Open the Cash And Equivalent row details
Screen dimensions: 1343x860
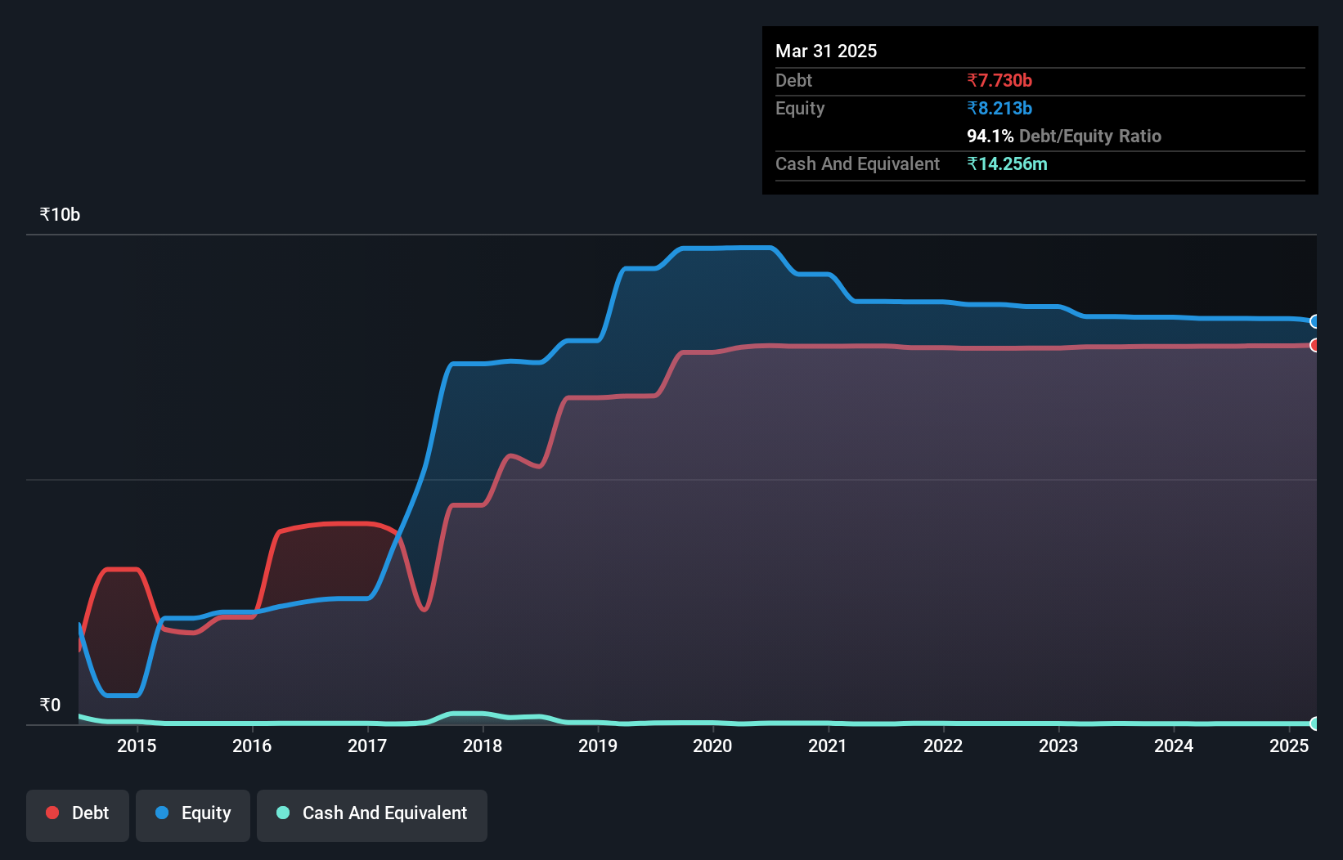point(857,163)
